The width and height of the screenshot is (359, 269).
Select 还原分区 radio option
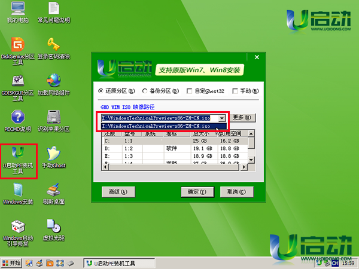point(117,91)
